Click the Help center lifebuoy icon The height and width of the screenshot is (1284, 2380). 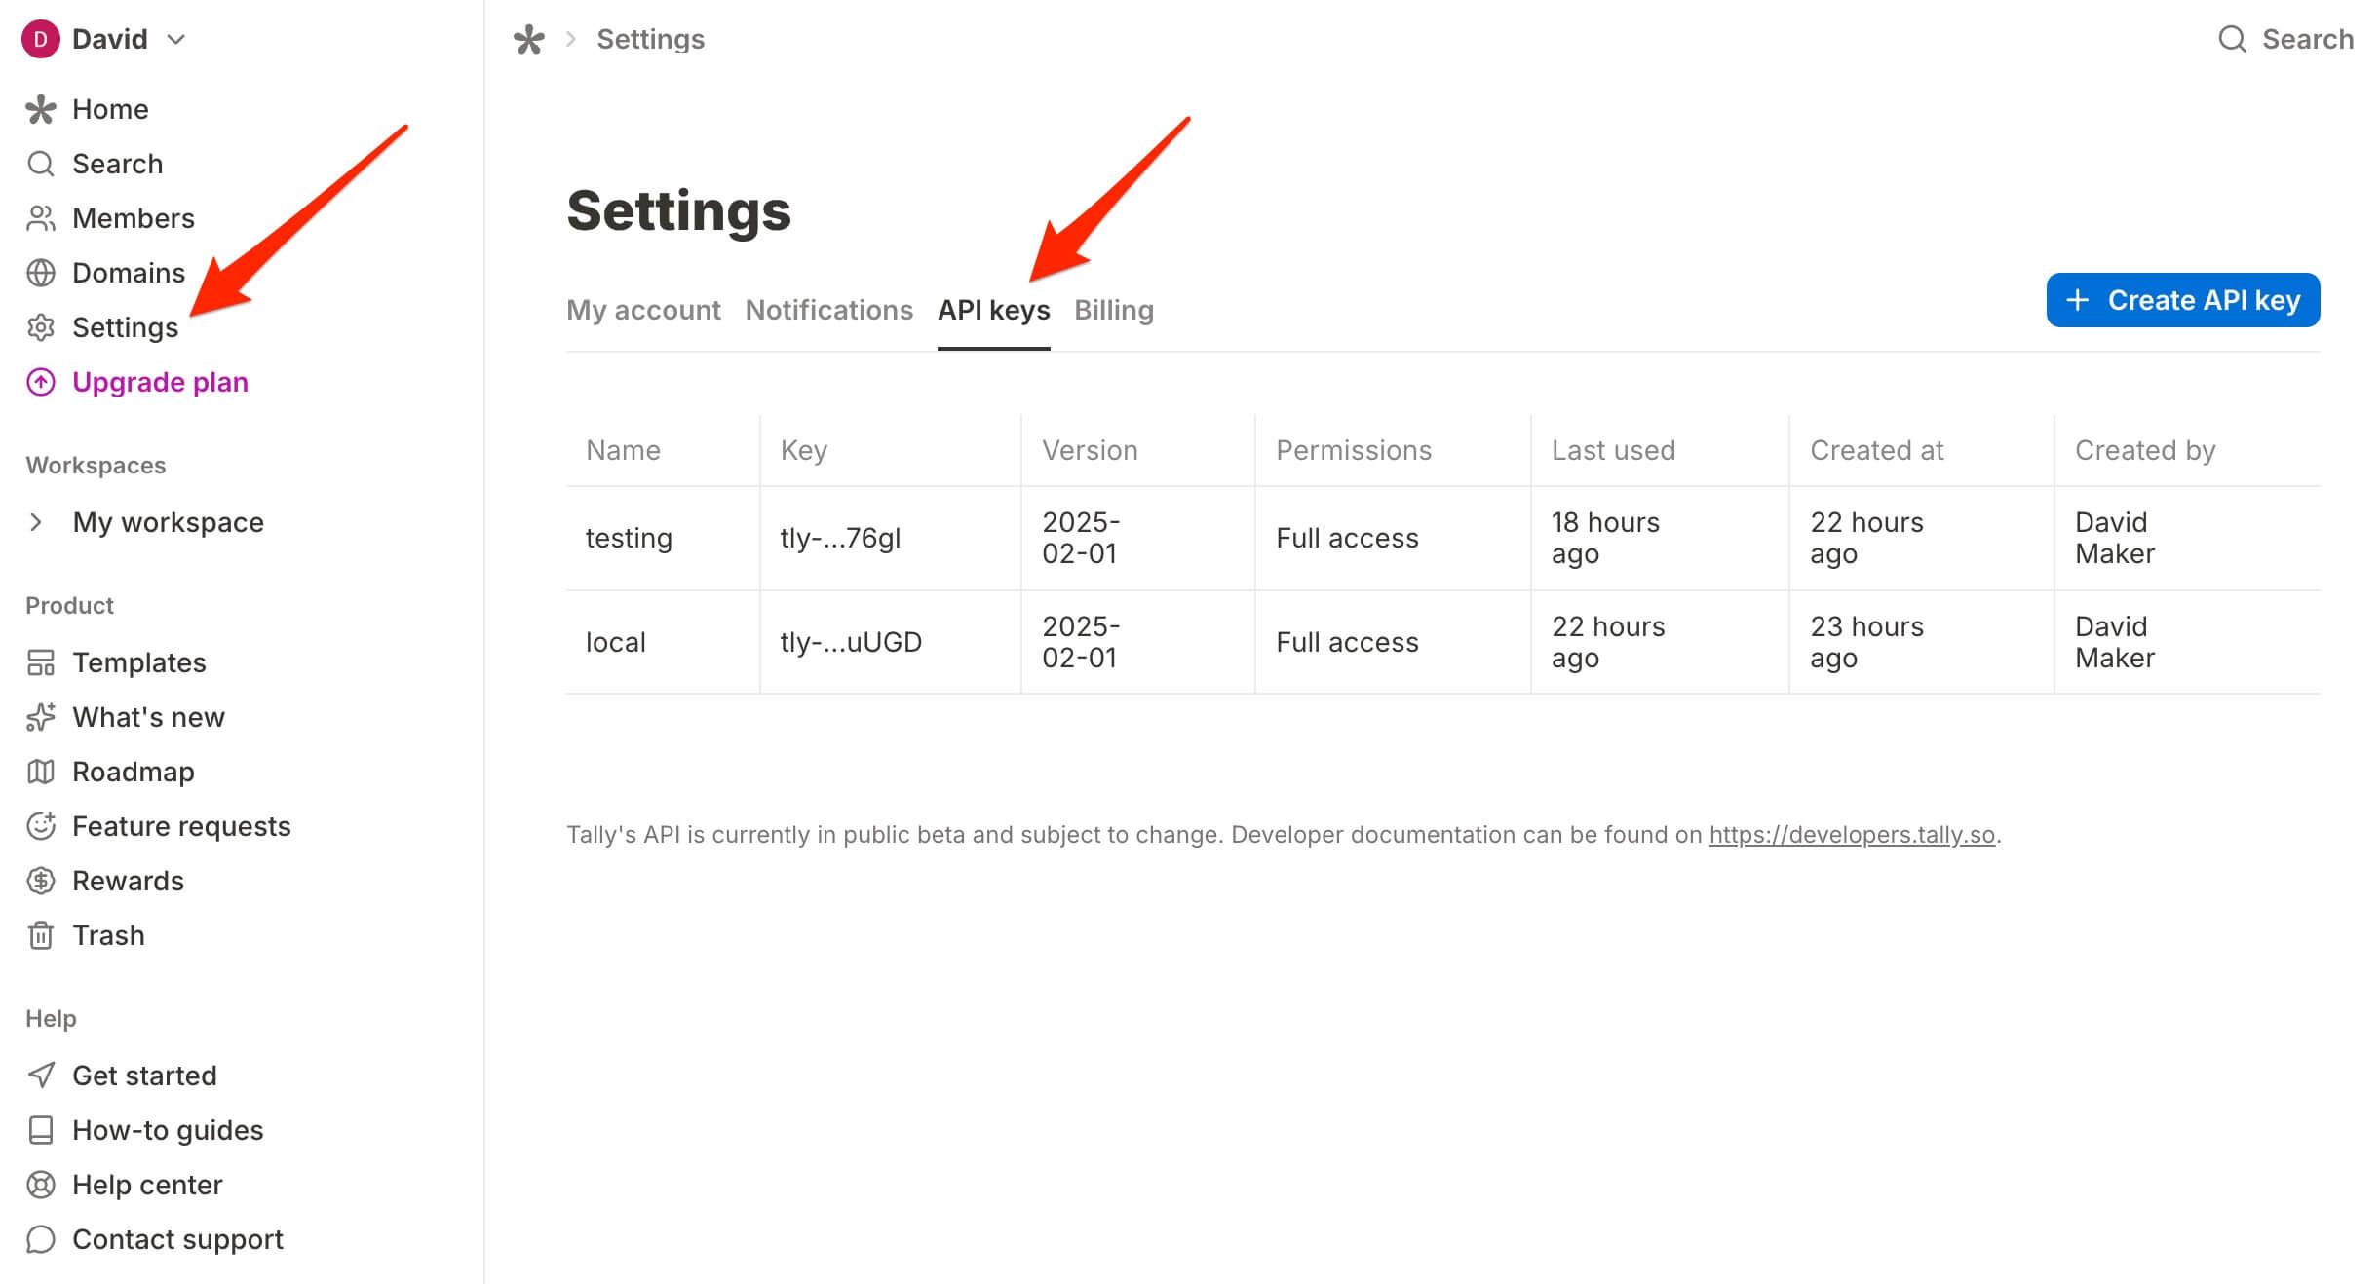click(40, 1185)
